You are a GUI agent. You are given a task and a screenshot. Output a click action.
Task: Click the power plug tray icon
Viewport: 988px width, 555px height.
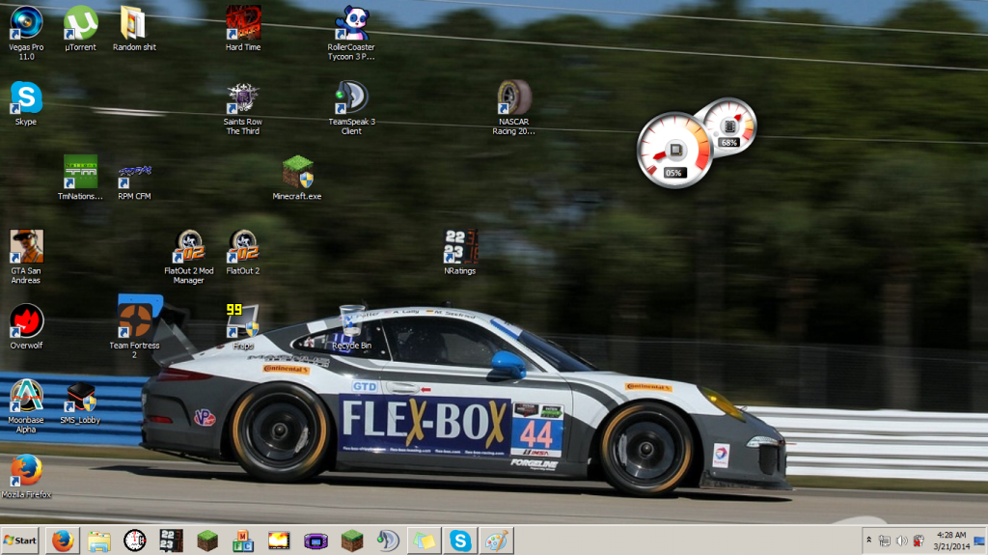(x=919, y=541)
